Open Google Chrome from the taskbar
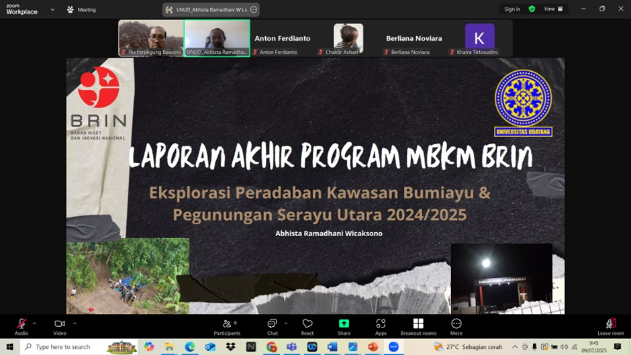This screenshot has height=355, width=631. 272,347
